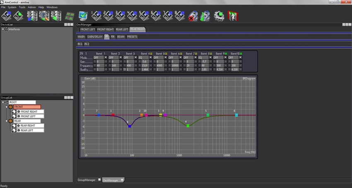Increase Band 1 Frequency with up stepper
The height and width of the screenshot is (188, 352).
(106, 65)
